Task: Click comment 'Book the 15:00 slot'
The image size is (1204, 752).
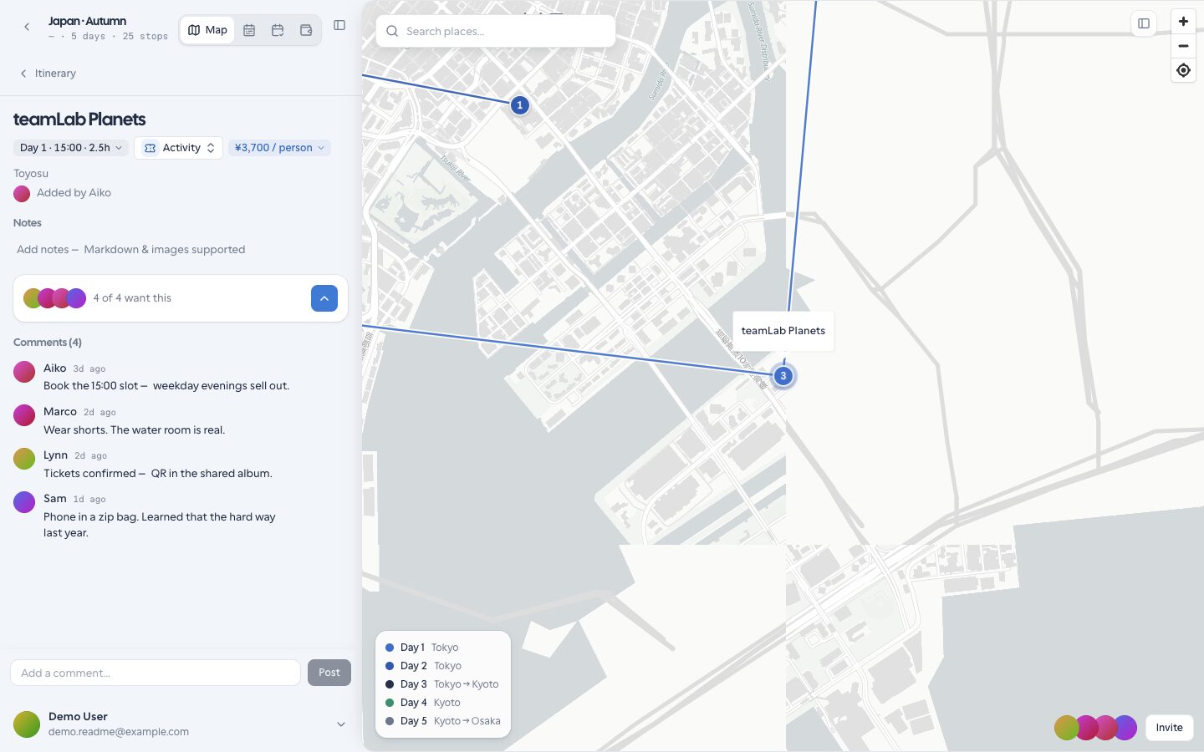Action: coord(166,386)
